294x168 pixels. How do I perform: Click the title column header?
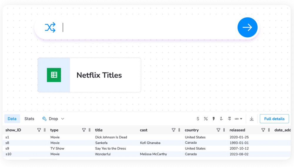click(x=99, y=130)
